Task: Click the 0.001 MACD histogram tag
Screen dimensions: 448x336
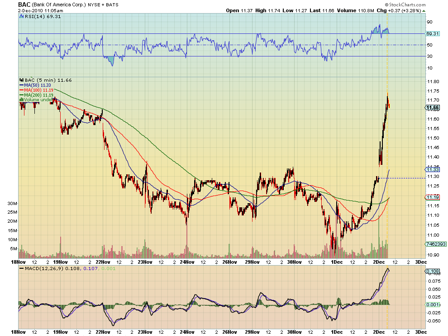Action: coord(433,305)
